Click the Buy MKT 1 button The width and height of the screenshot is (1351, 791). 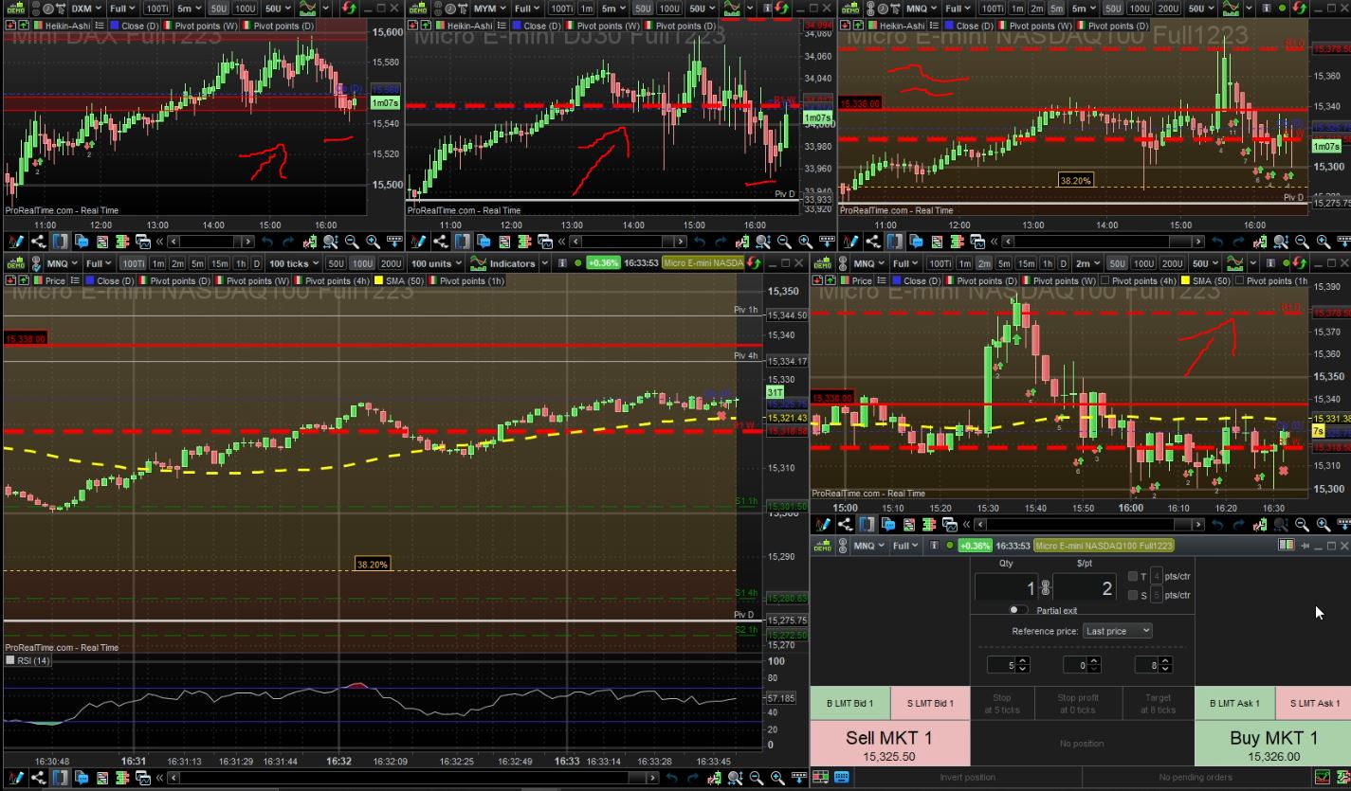coord(1272,744)
